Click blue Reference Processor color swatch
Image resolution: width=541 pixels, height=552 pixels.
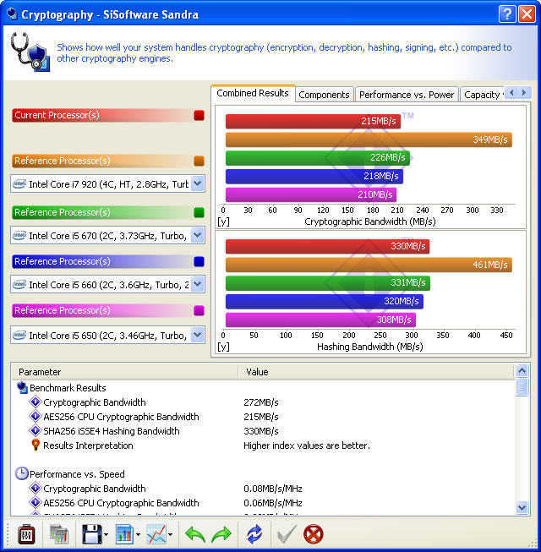point(199,261)
